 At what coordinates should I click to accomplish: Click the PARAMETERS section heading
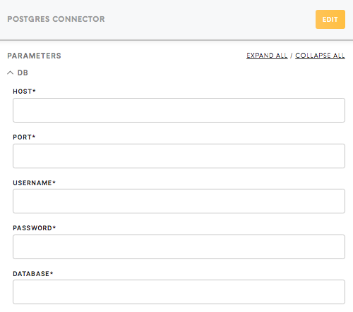coord(34,56)
